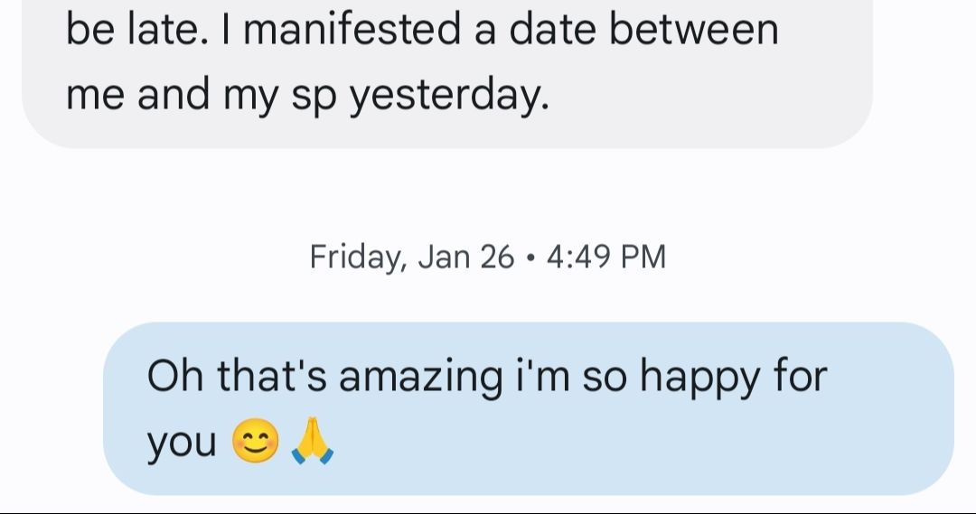The image size is (976, 514).
Task: Click the Friday, Jan 26 timestamp
Action: click(487, 257)
